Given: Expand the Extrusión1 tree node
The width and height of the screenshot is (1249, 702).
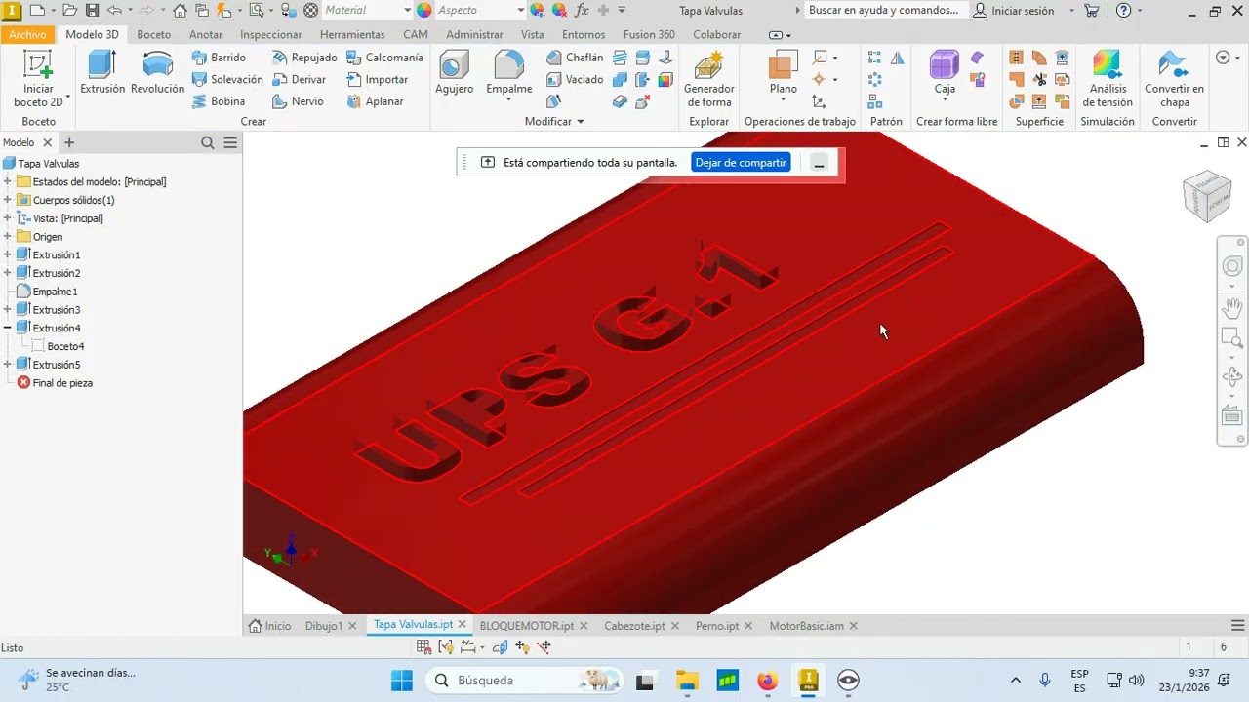Looking at the screenshot, I should (x=8, y=254).
